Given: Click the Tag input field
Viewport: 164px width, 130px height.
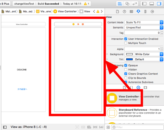Looking at the screenshot, I should (142, 33).
